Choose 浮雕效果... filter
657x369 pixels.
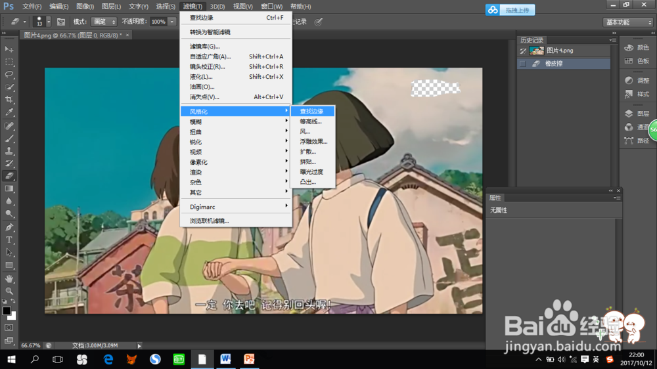coord(313,142)
